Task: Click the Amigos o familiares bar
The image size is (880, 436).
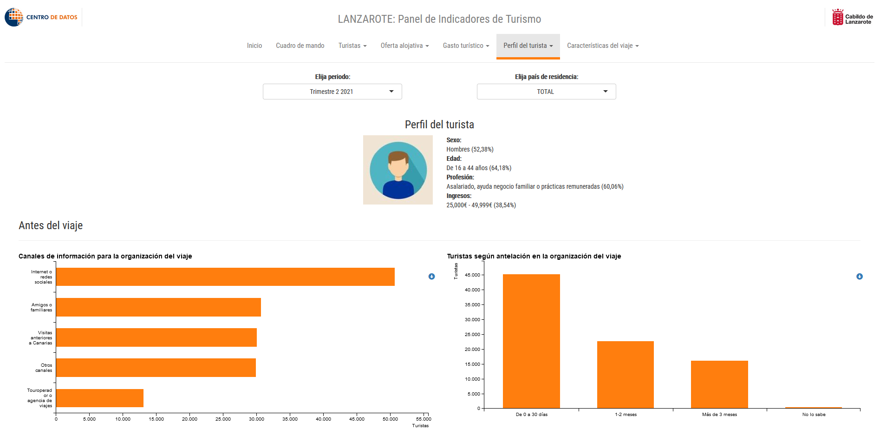Action: pos(158,307)
